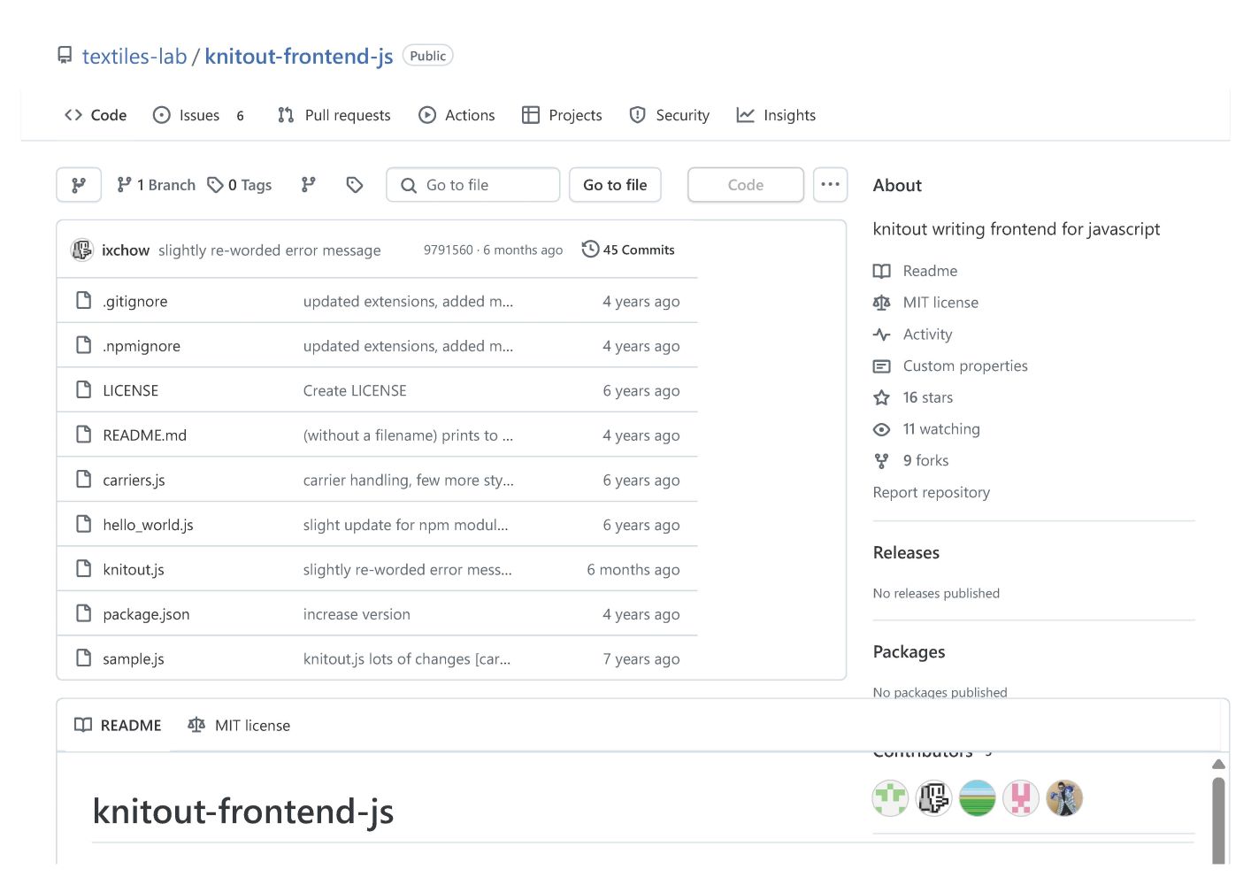This screenshot has width=1251, height=885.
Task: Focus the Go to file search field
Action: coord(473,185)
